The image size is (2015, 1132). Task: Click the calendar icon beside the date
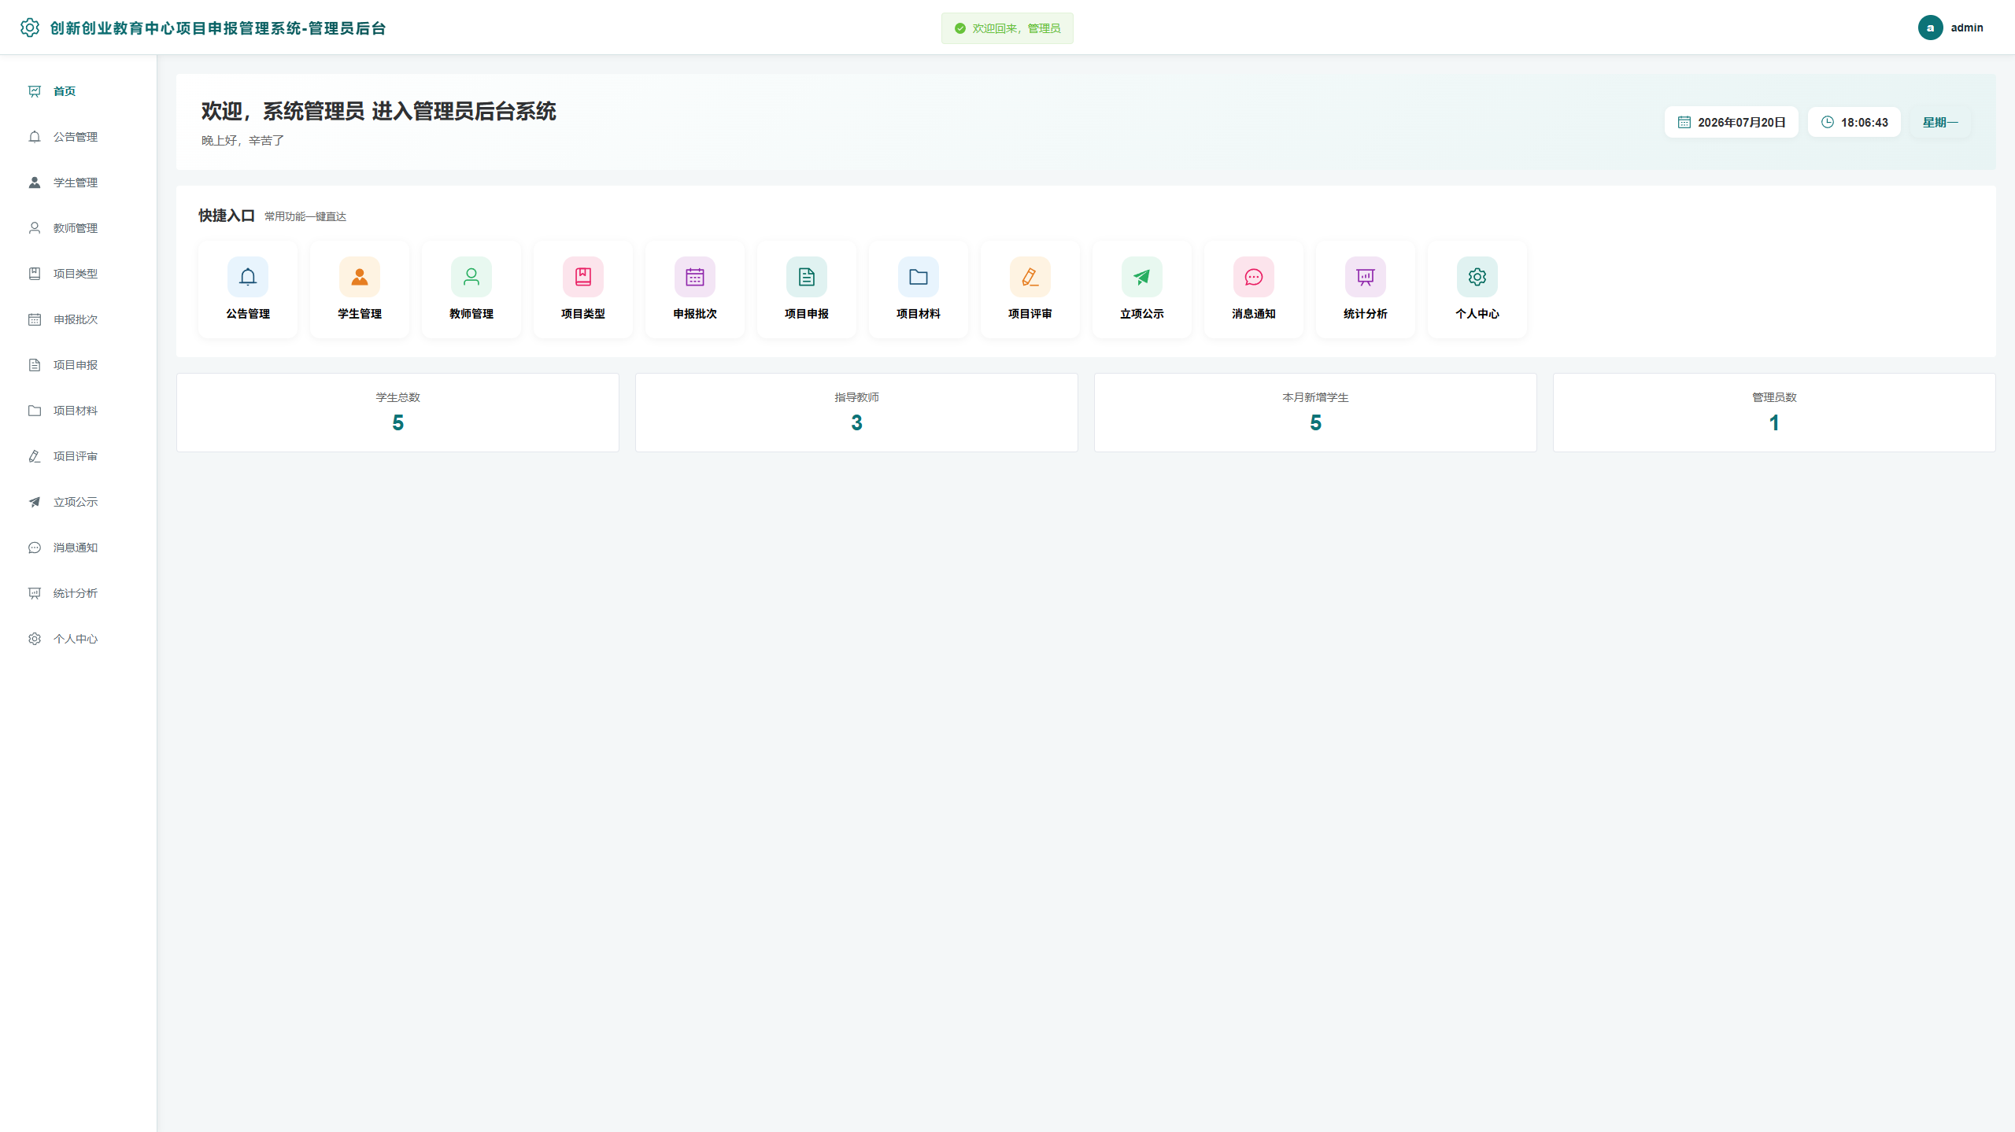1684,122
